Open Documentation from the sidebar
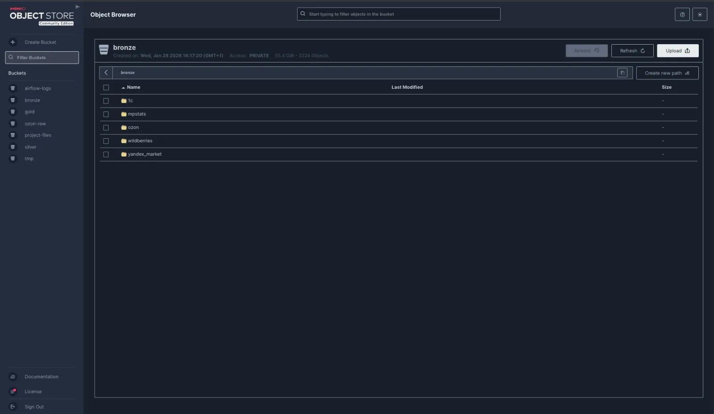The height and width of the screenshot is (414, 714). pos(42,377)
